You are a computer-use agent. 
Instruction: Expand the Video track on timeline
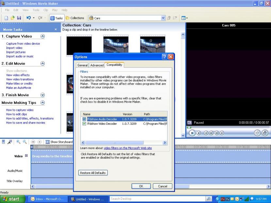[x=26, y=156]
